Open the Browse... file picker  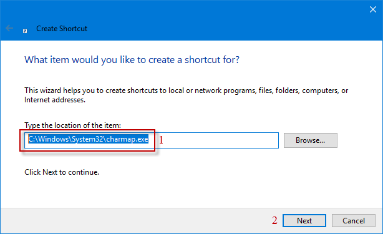311,140
